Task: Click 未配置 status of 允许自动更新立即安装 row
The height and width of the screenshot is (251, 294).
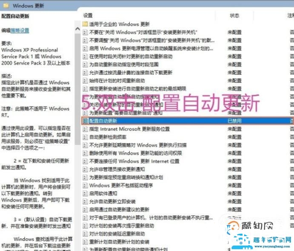Action: tap(234, 201)
